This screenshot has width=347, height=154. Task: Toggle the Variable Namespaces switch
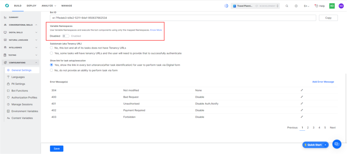(x=66, y=36)
